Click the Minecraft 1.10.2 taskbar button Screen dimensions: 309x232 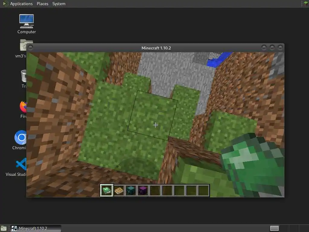[x=36, y=228]
